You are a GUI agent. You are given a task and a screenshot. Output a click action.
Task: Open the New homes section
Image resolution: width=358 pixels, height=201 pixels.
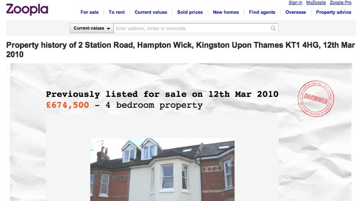pyautogui.click(x=226, y=13)
